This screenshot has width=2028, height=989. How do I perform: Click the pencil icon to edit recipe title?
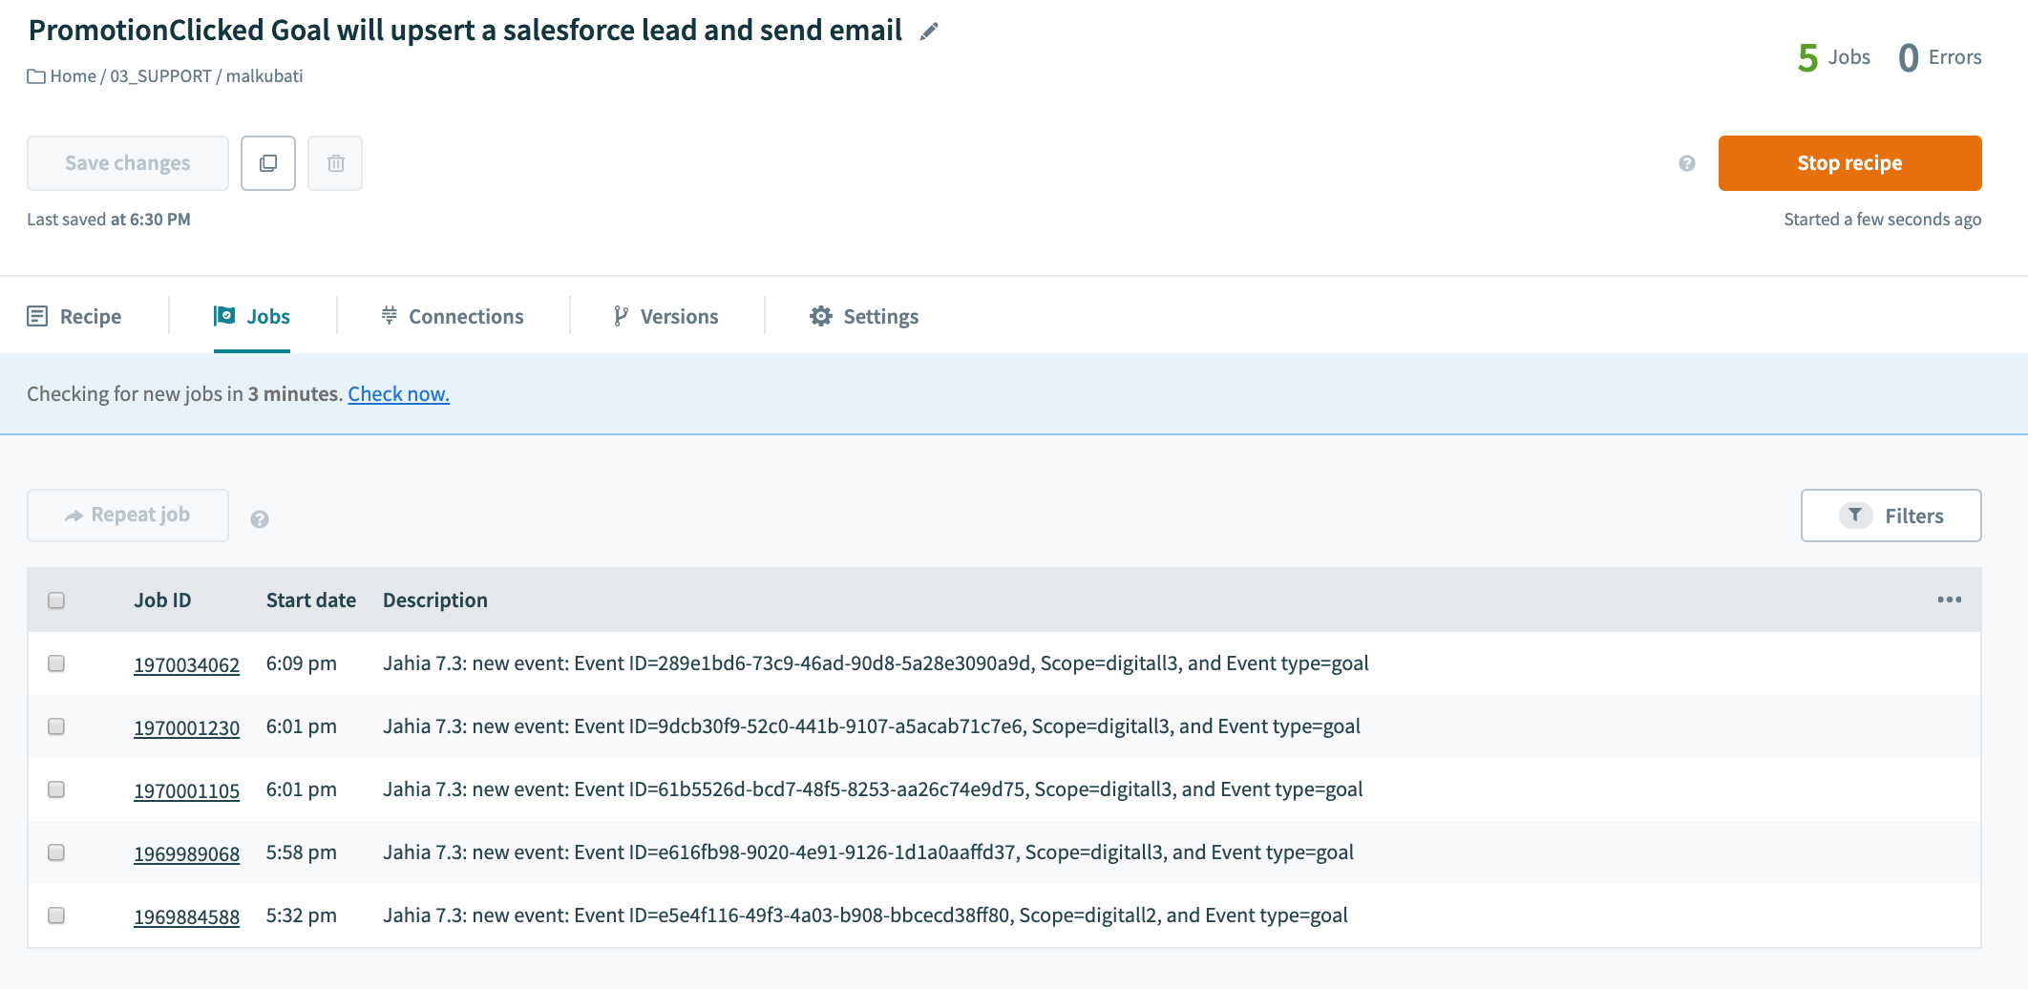pos(929,32)
